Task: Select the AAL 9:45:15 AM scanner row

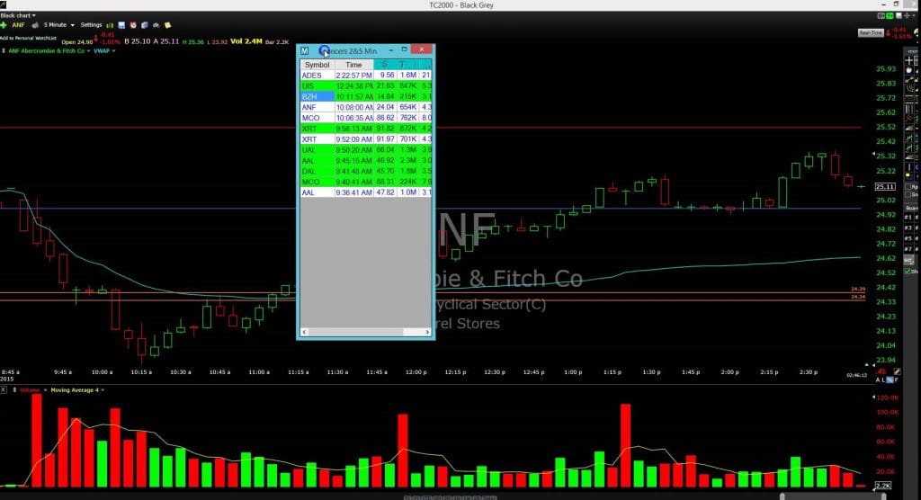Action: [366, 160]
